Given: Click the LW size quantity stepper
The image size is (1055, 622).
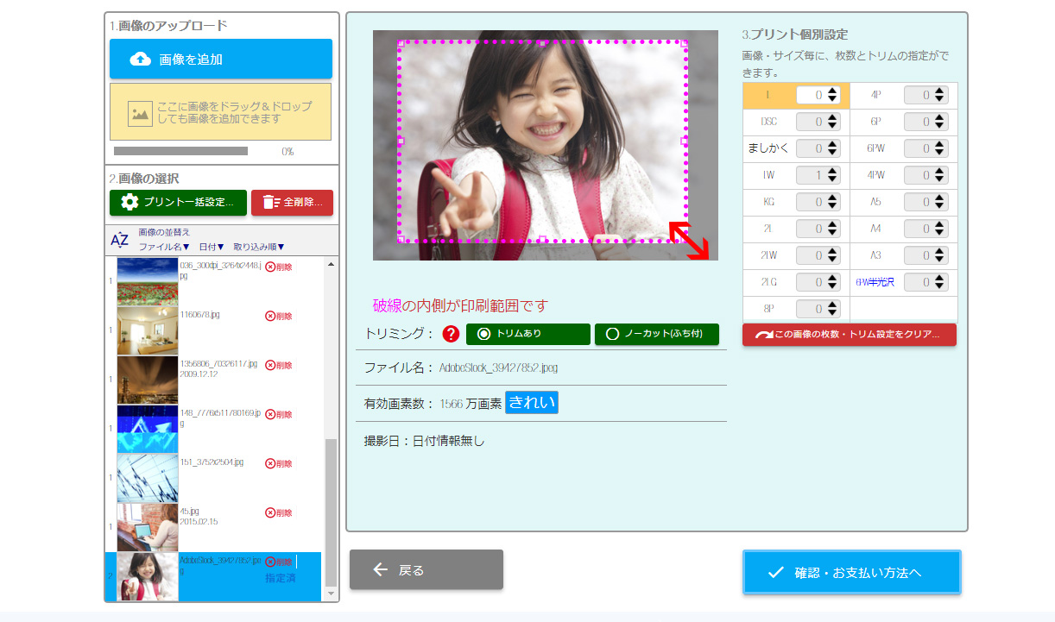Looking at the screenshot, I should point(832,175).
